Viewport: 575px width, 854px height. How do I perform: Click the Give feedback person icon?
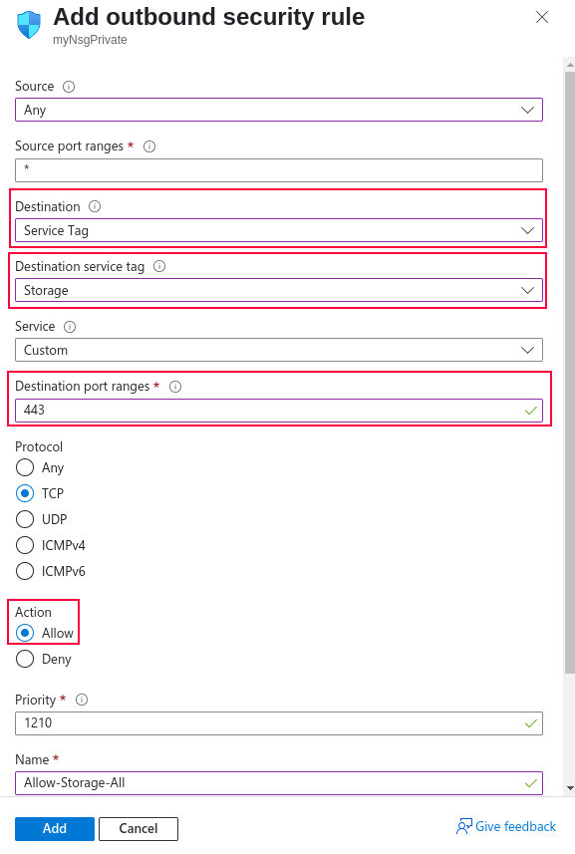click(464, 827)
